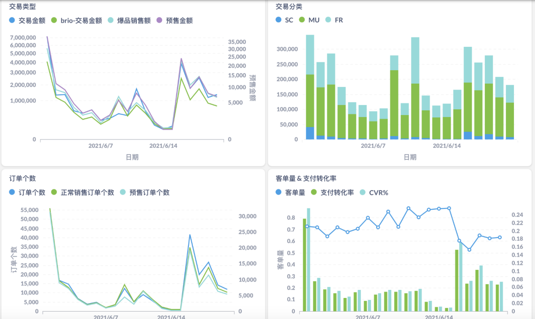Click the blue dot beside 交易金额 legend
Screen dimensions: 535x319
point(12,20)
